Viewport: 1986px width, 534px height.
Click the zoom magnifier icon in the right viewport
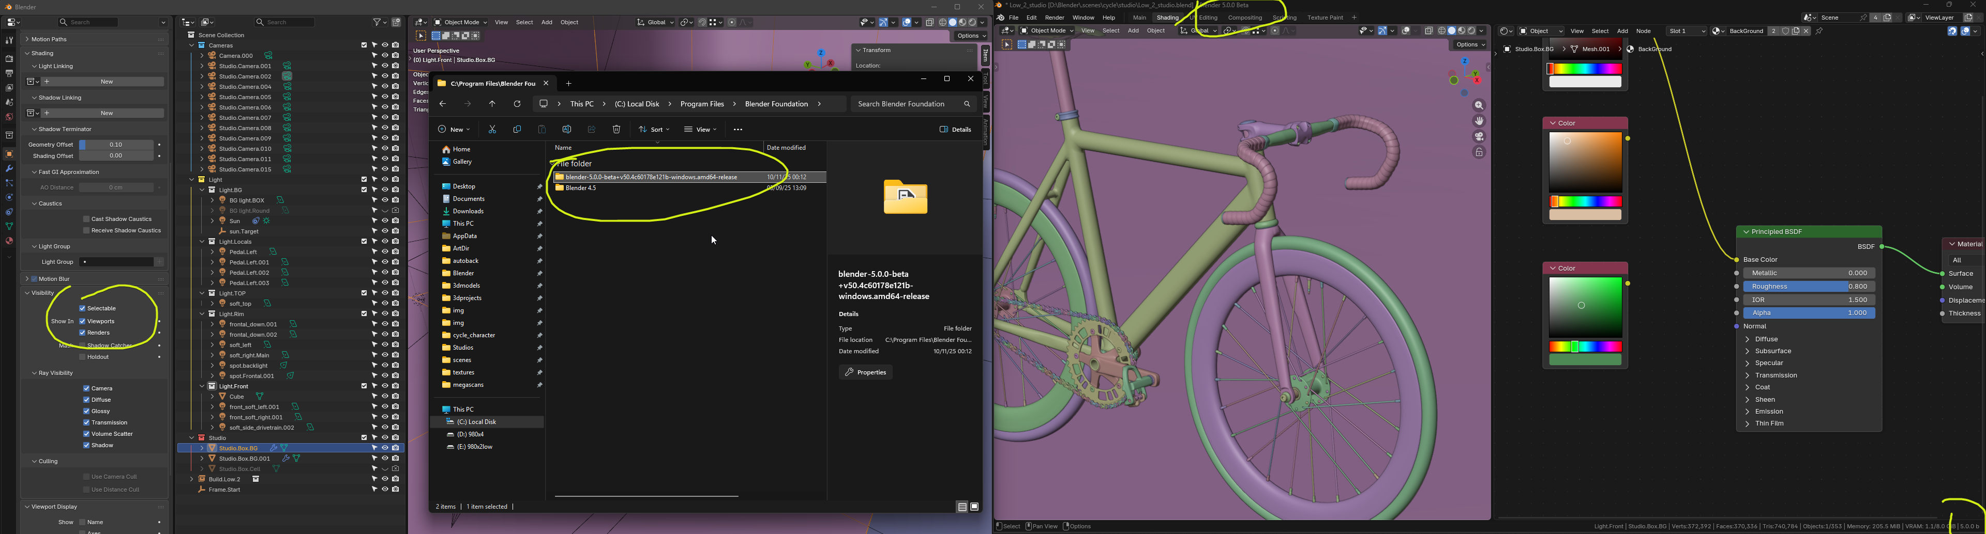[x=1479, y=105]
